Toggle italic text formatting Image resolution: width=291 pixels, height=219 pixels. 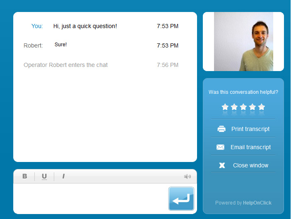click(63, 176)
